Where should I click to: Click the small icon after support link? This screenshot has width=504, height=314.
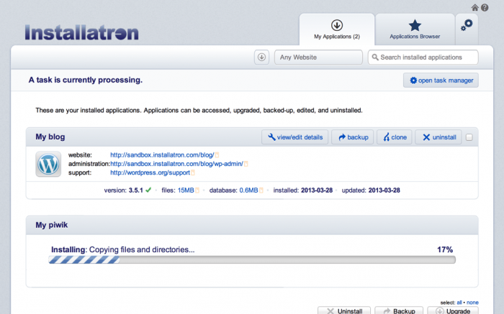point(193,173)
